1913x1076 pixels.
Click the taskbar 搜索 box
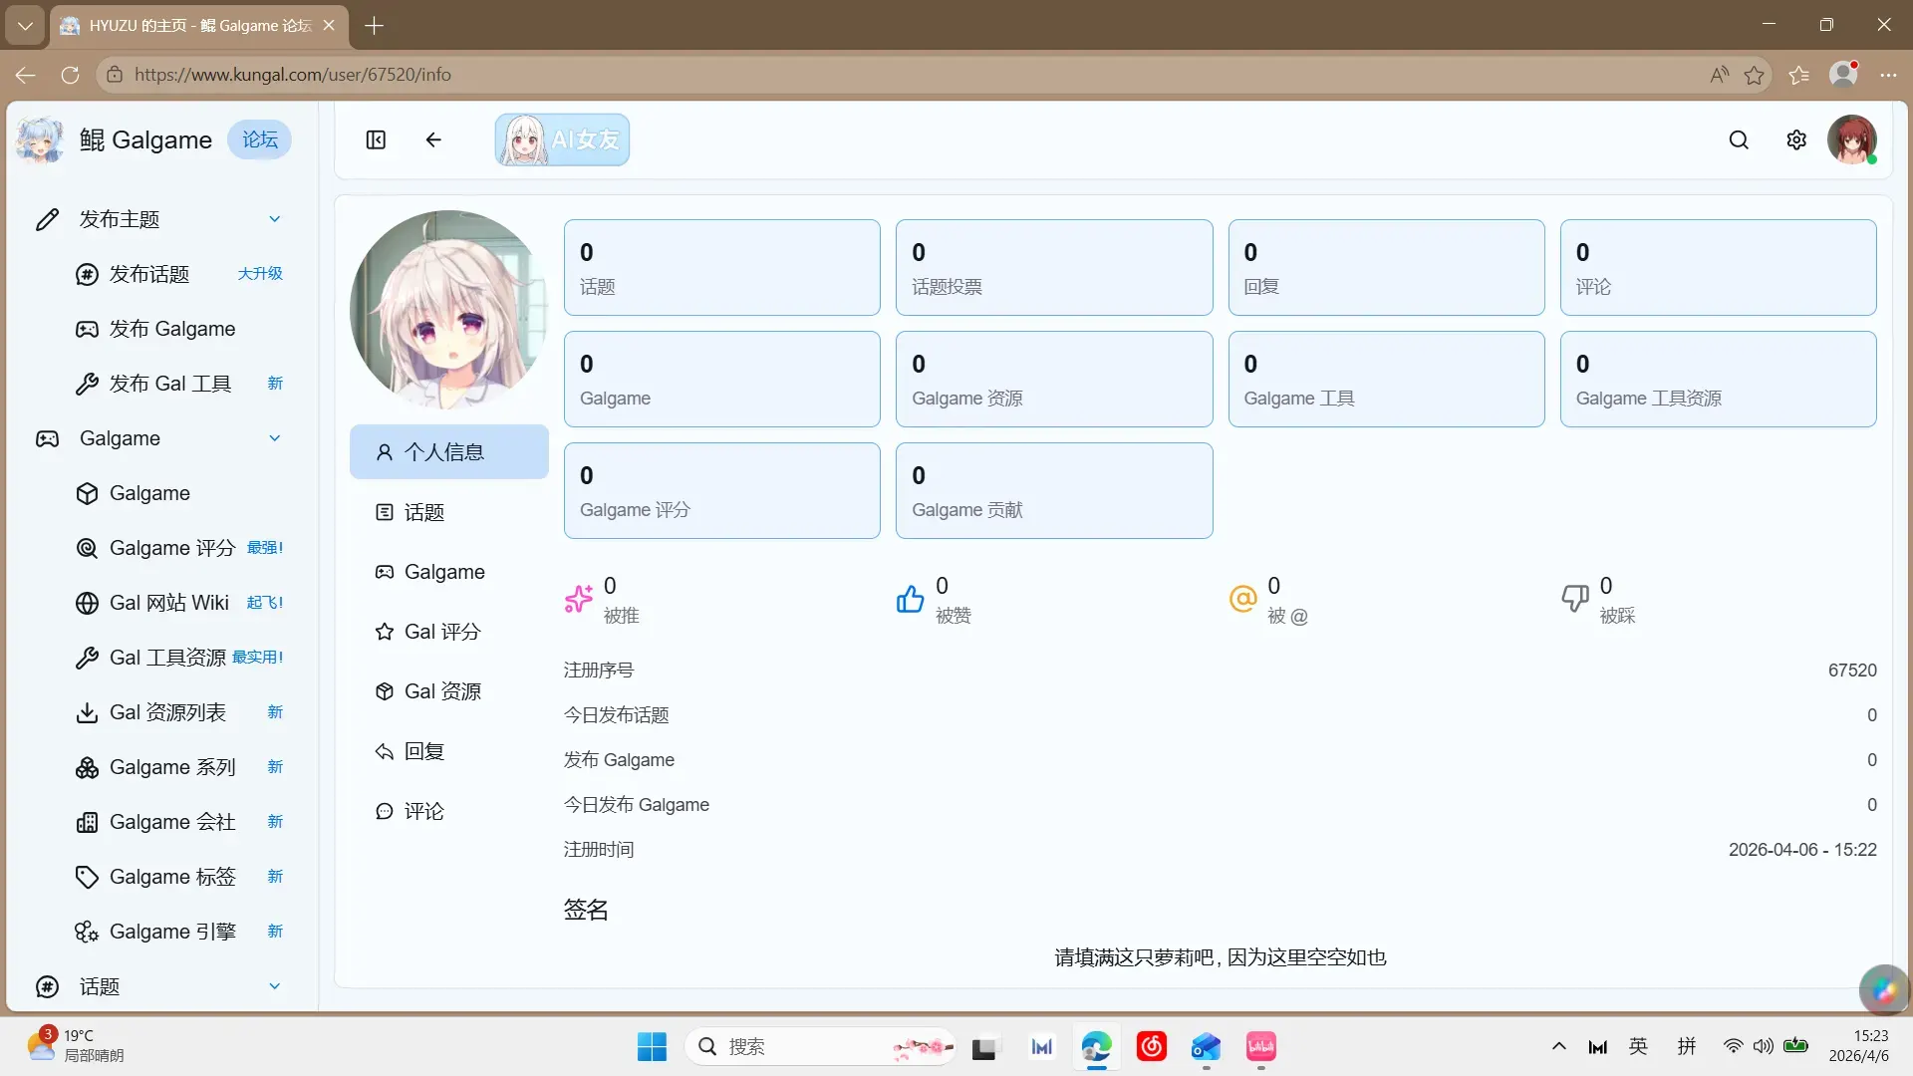pos(821,1046)
